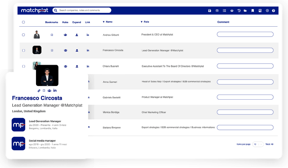Expand Andrea Gilberti's profile person icon

click(77, 35)
